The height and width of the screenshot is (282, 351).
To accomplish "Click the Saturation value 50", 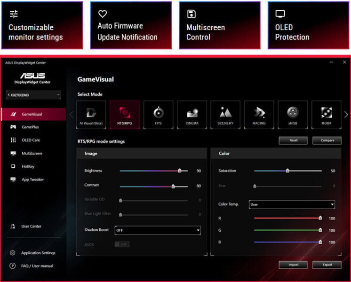I will coord(333,171).
